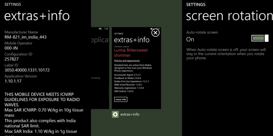
Task: Tap the 'screen rotation' page title
Action: (229, 16)
